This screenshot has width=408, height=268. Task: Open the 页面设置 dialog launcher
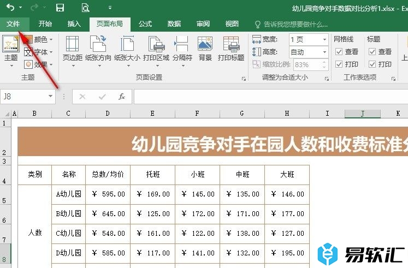point(244,79)
